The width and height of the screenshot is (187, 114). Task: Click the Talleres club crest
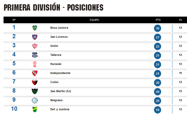pos(35,55)
